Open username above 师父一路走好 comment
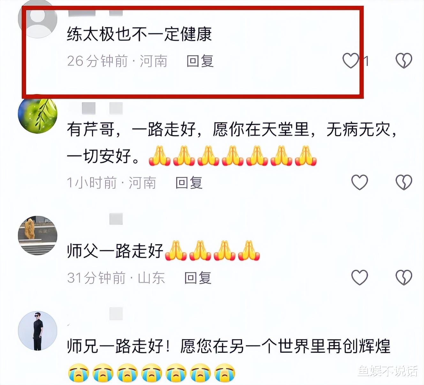Viewport: 424px width, 385px height. [x=116, y=219]
